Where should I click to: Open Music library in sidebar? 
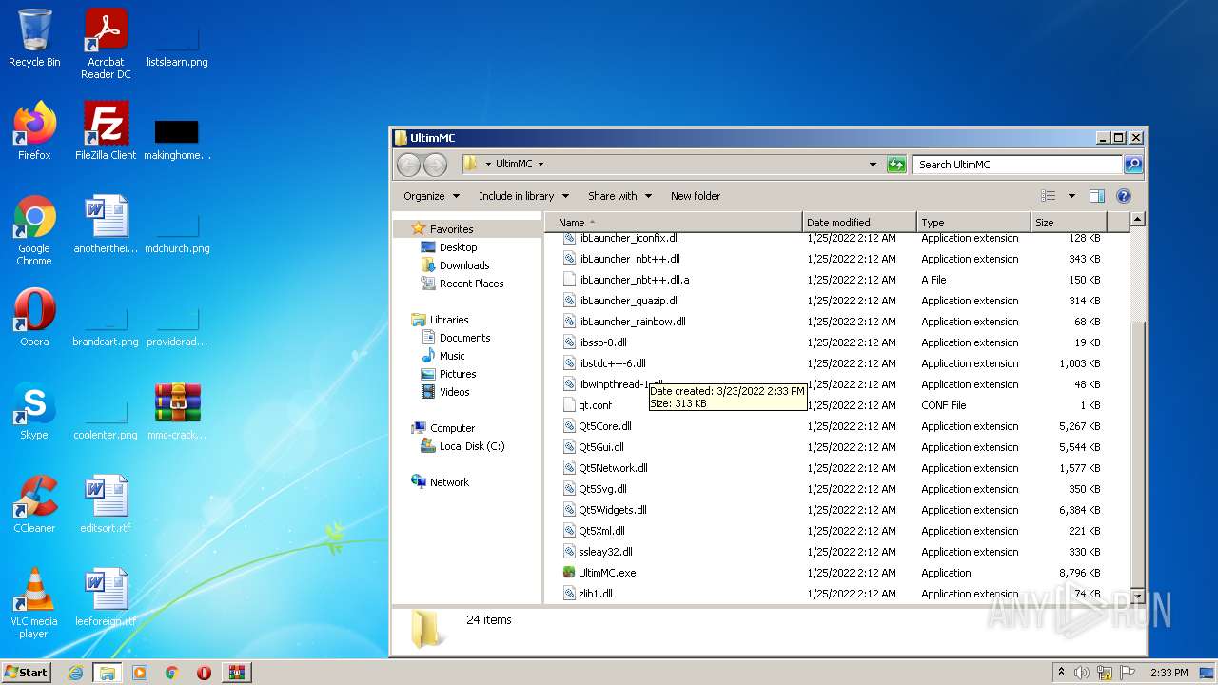tap(452, 356)
